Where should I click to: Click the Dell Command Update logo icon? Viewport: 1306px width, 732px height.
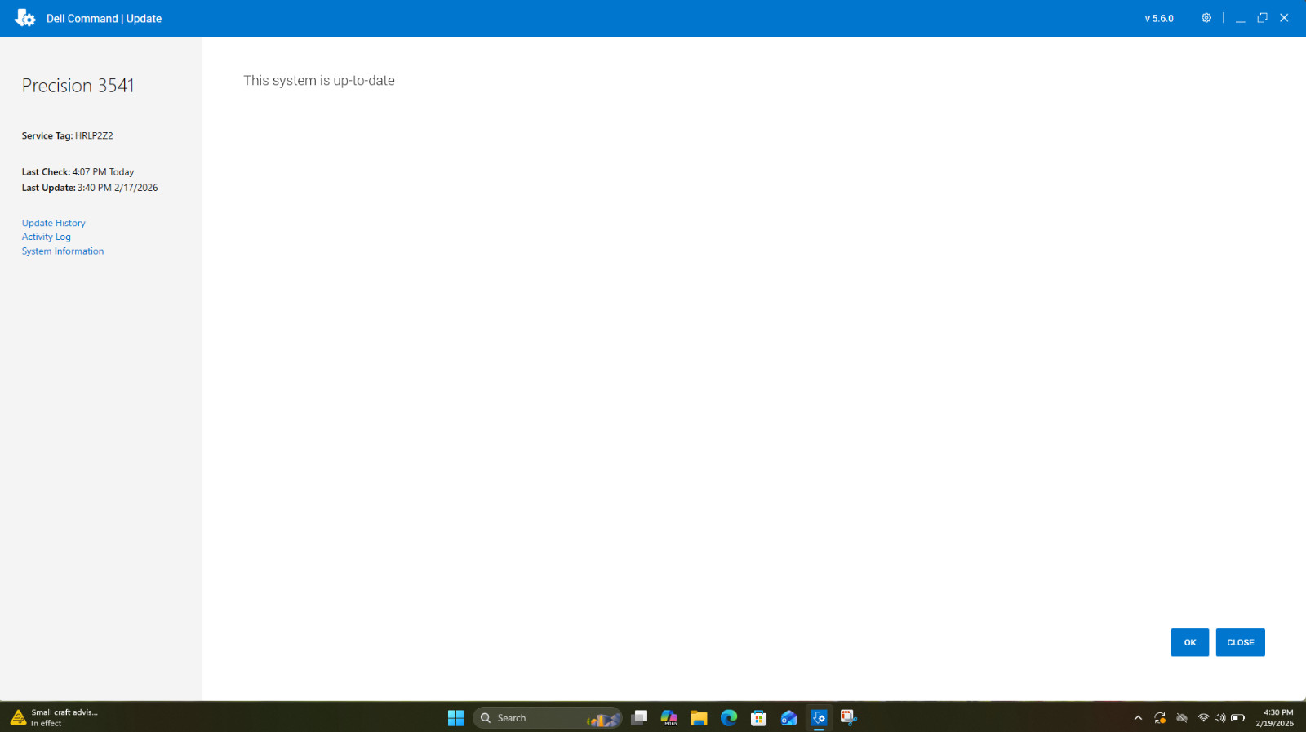[x=24, y=18]
